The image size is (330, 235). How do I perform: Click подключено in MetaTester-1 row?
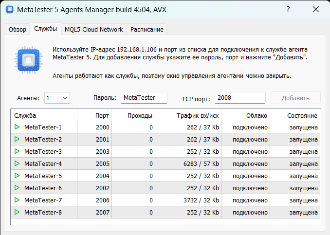click(x=250, y=127)
